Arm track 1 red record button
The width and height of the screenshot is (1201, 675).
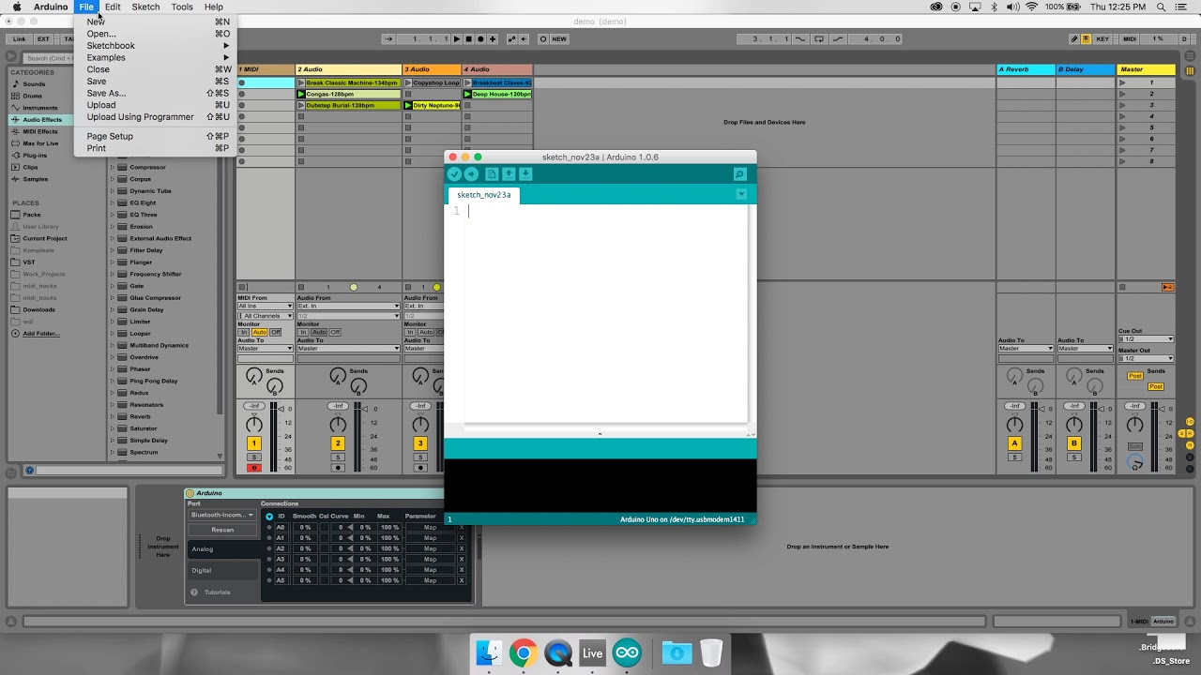(x=253, y=468)
